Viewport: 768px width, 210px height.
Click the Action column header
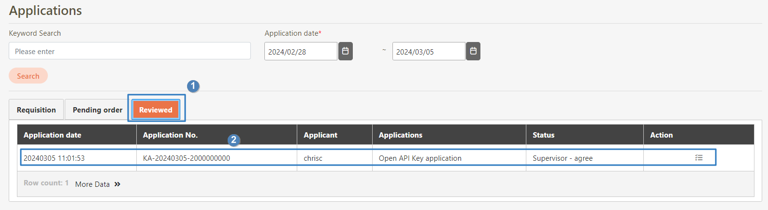tap(661, 135)
